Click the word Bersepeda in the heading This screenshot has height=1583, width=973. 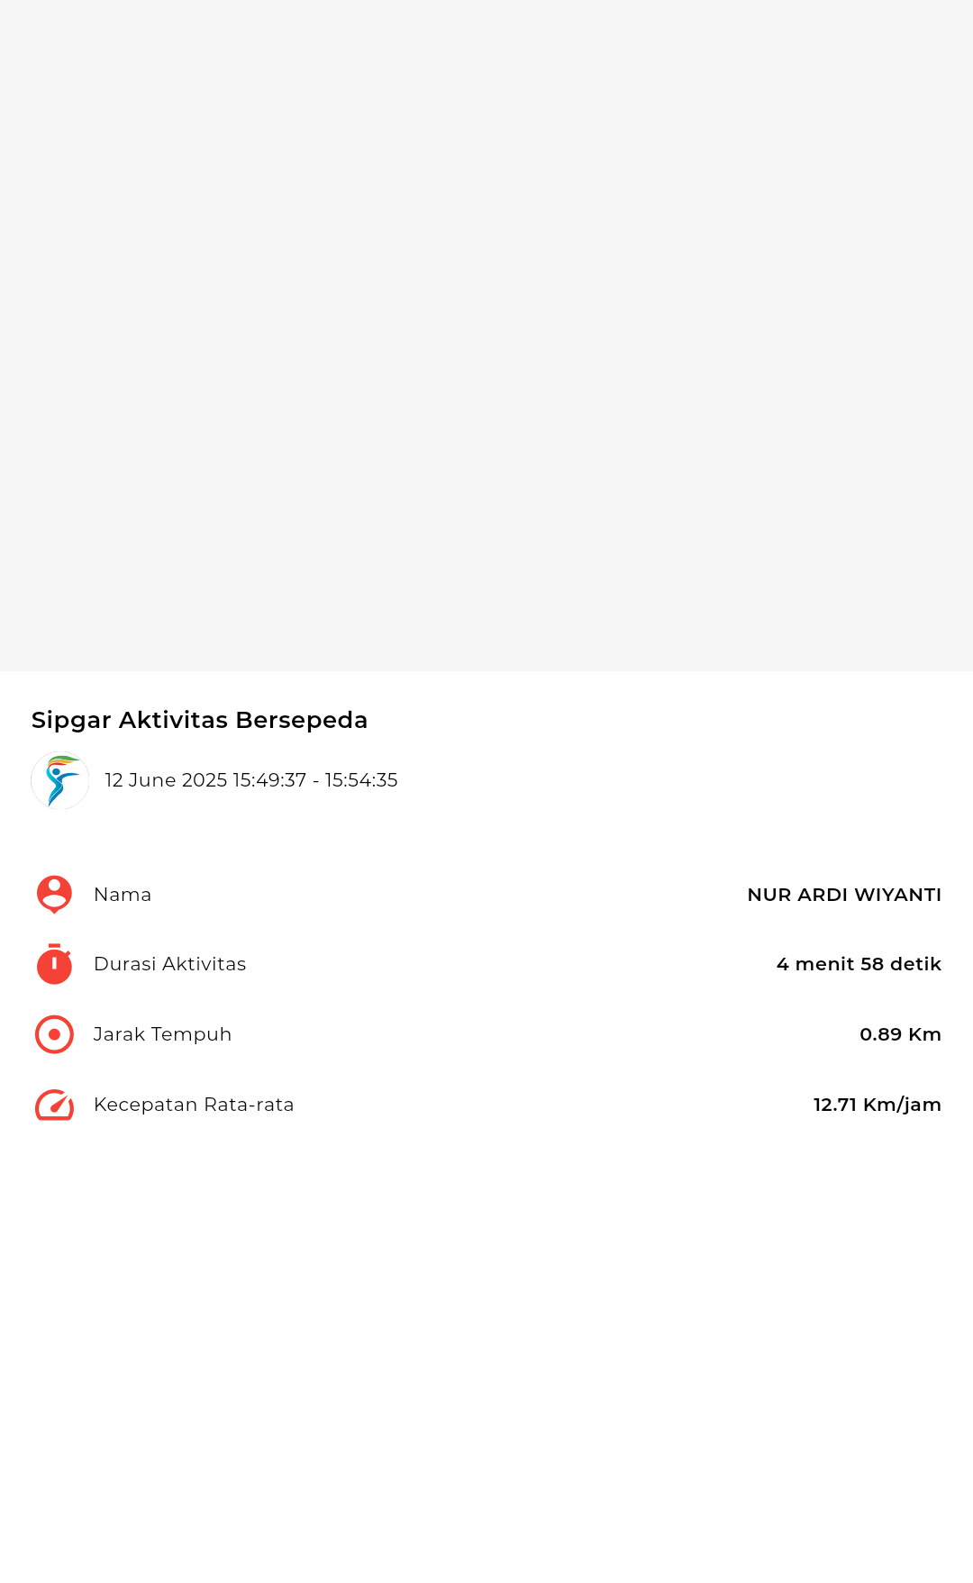click(302, 720)
